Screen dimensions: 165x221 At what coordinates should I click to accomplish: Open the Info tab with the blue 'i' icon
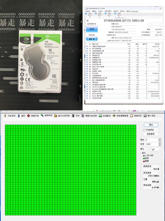(x=21, y=116)
